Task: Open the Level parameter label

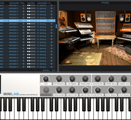Action: click(x=46, y=84)
